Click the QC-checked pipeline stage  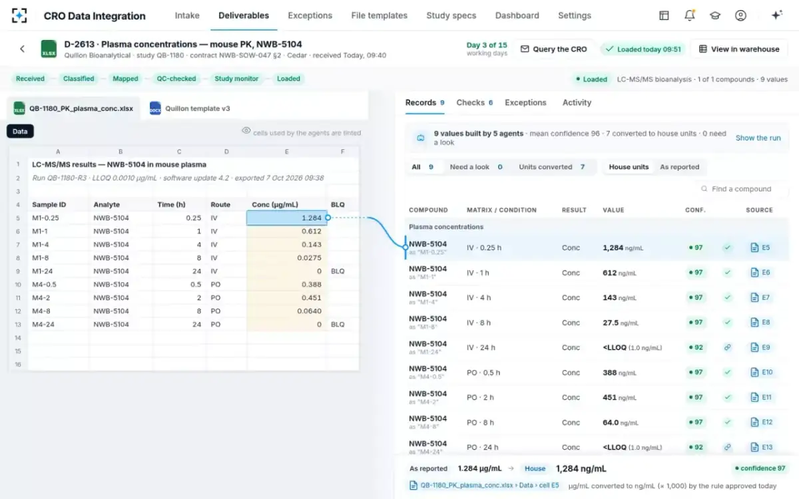point(176,79)
